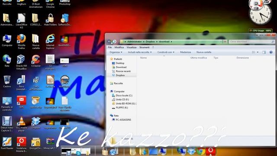Open the Computer desktop icon
Screen dimensions: 277x156
click(7, 40)
